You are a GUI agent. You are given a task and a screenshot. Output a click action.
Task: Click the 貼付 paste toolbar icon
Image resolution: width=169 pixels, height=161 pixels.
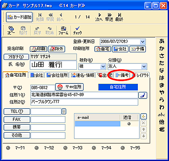23,31
